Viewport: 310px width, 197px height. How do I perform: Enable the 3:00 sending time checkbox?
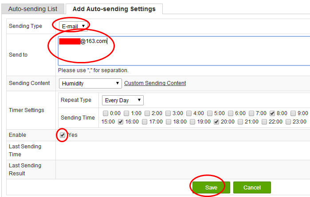tap(169, 113)
